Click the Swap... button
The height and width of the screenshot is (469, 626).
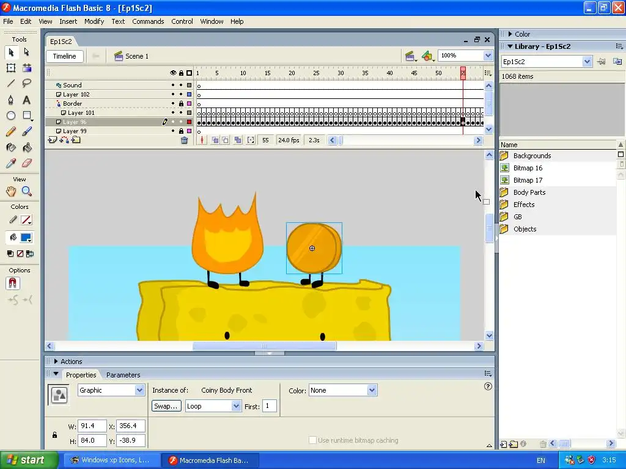[x=166, y=406]
